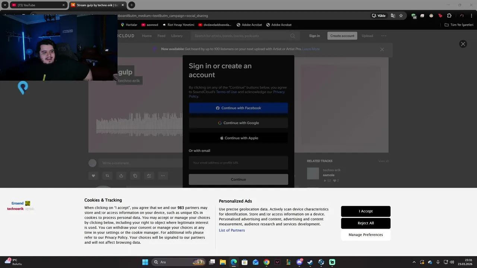Open the extensions puzzle piece icon
Image resolution: width=477 pixels, height=268 pixels.
pos(449,16)
